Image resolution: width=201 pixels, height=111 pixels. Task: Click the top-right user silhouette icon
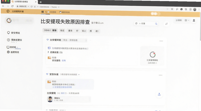pyautogui.click(x=194, y=20)
